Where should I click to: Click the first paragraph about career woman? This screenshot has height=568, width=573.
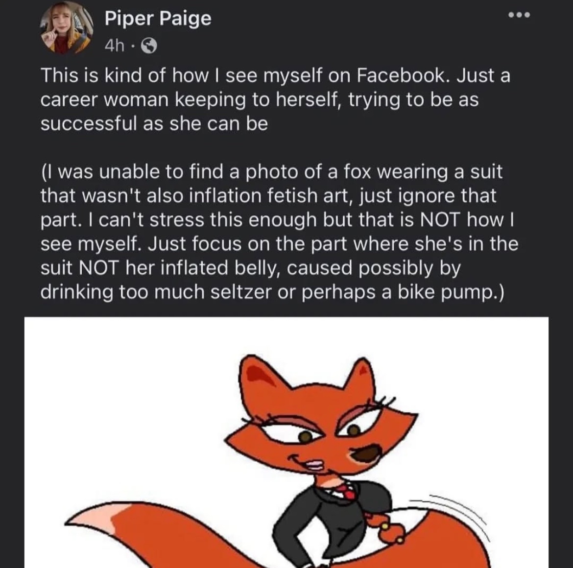click(275, 100)
